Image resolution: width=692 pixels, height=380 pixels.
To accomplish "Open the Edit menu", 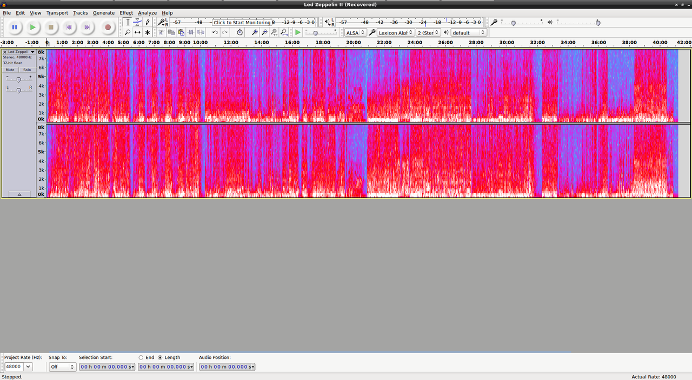I will coord(20,12).
